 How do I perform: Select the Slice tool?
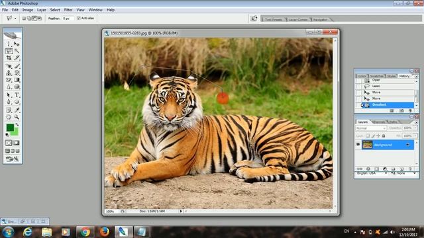[17, 58]
